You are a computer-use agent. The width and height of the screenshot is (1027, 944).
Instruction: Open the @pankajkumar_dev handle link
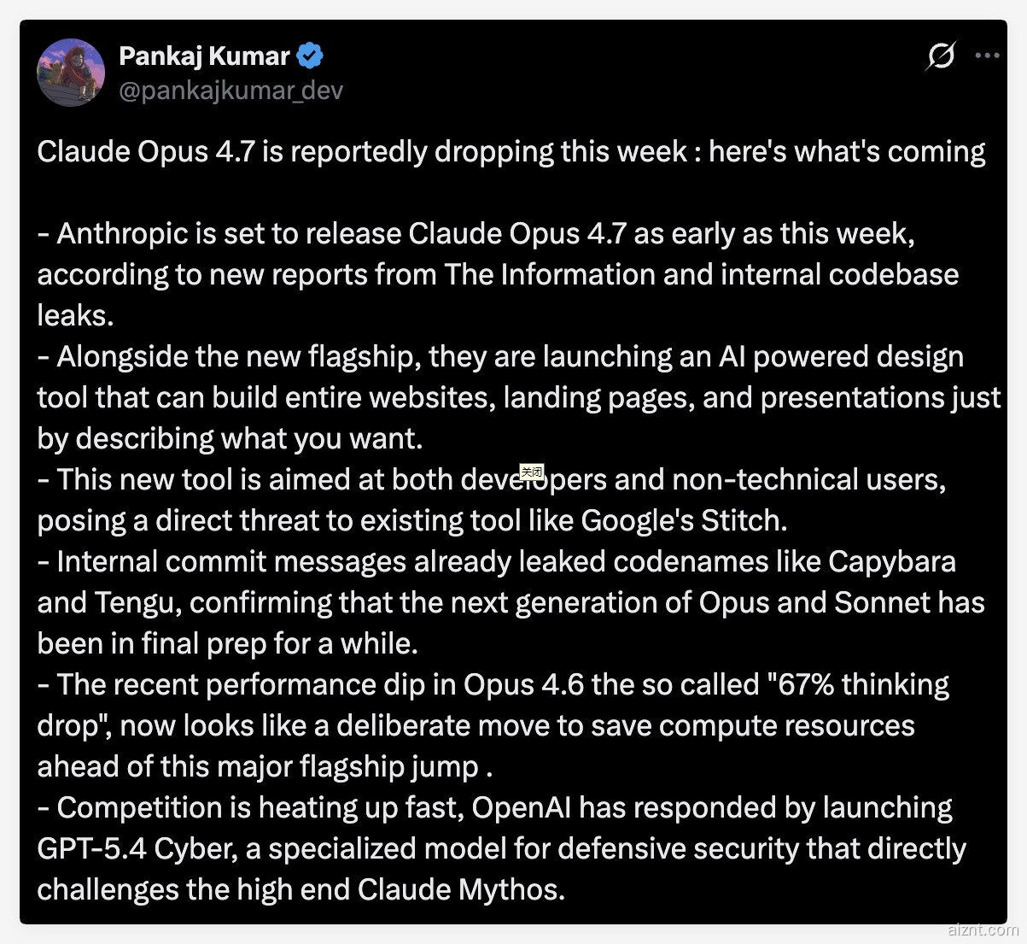(230, 90)
